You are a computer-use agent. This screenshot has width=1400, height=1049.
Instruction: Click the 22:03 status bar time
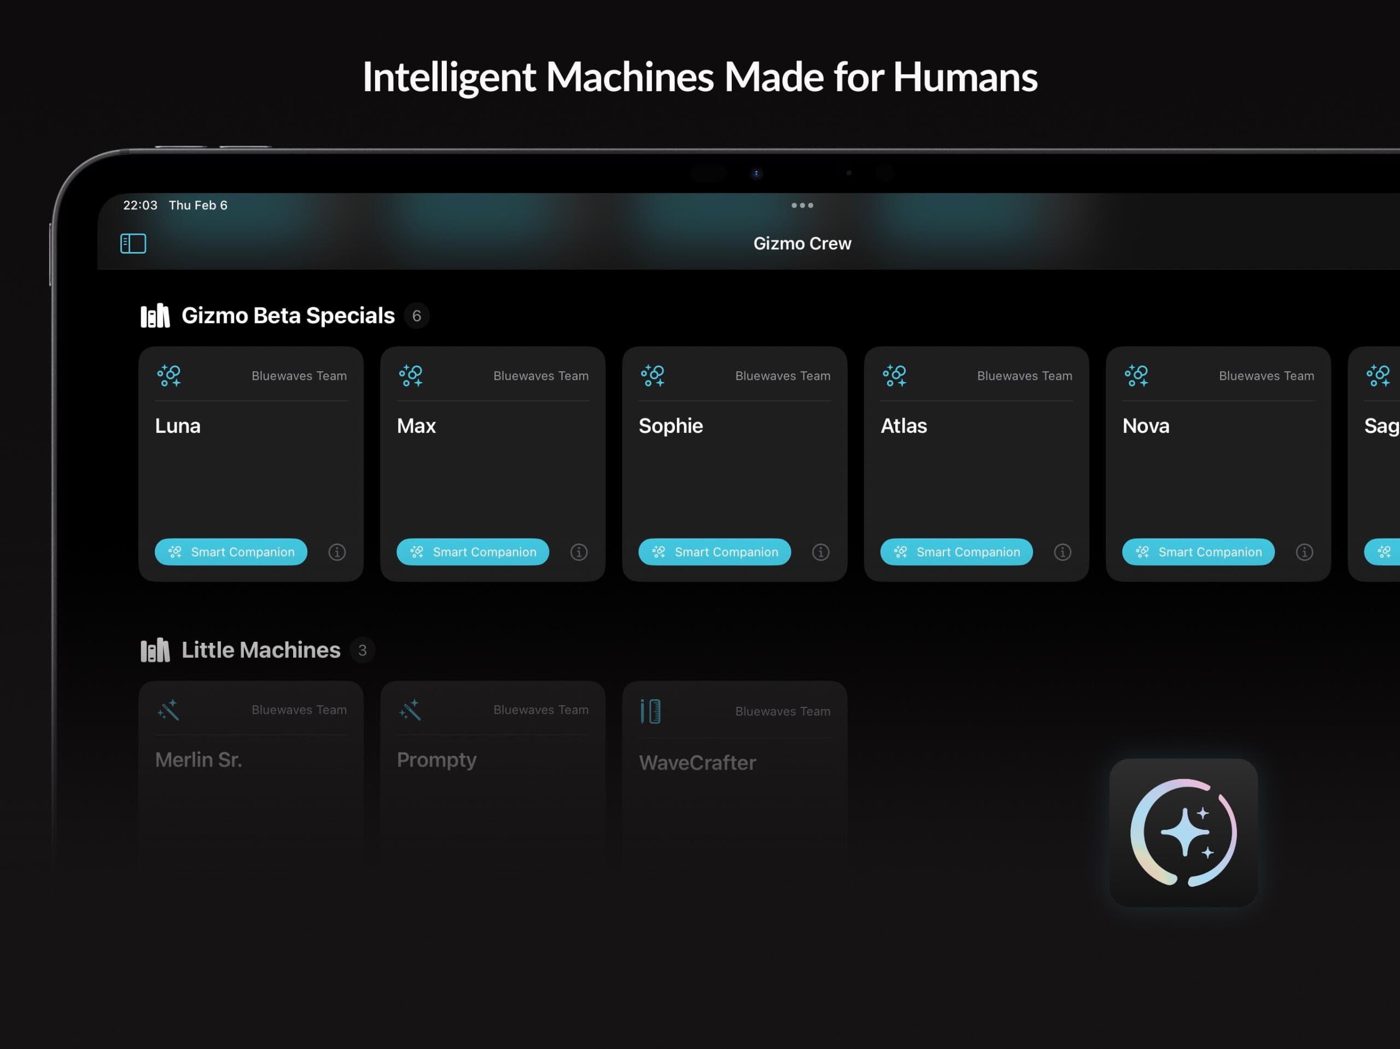(x=140, y=205)
